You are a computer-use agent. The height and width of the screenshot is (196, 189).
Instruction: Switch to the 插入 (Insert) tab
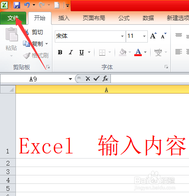64,18
